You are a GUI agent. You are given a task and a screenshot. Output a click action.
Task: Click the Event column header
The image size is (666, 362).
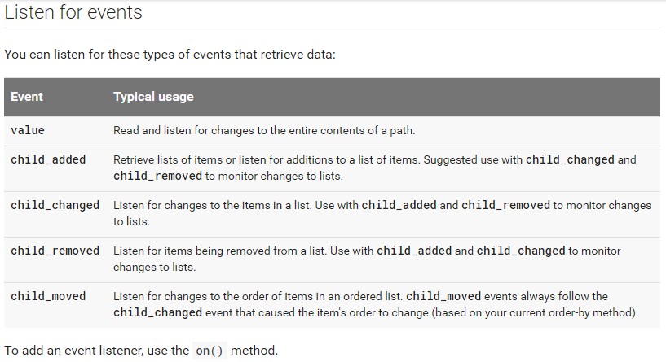pyautogui.click(x=27, y=97)
